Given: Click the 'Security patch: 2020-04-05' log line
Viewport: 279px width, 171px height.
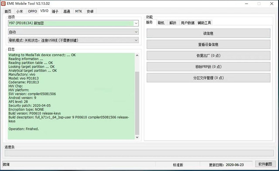Looking at the screenshot, I should click(30, 106).
